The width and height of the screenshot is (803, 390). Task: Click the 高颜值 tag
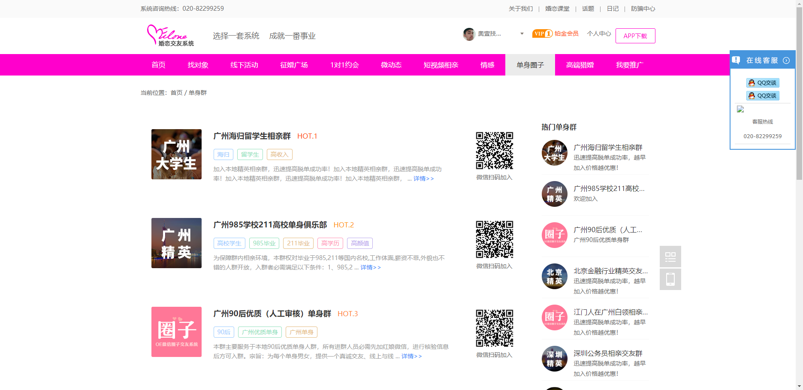[360, 243]
